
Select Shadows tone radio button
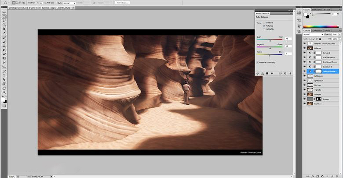click(264, 23)
